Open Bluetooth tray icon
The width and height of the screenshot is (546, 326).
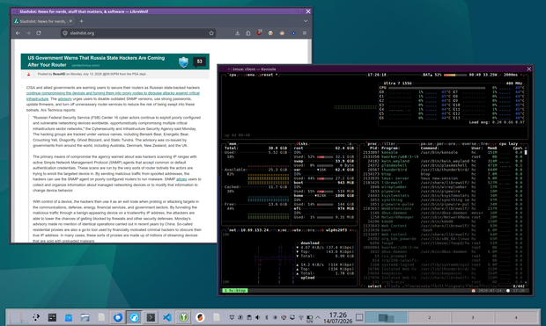pos(266,317)
